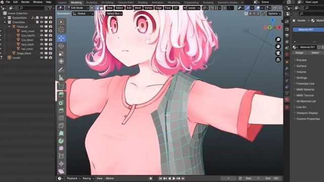Viewport: 324px width, 182px height.
Task: Click the pan hand viewport gizmo
Action: pos(278,46)
